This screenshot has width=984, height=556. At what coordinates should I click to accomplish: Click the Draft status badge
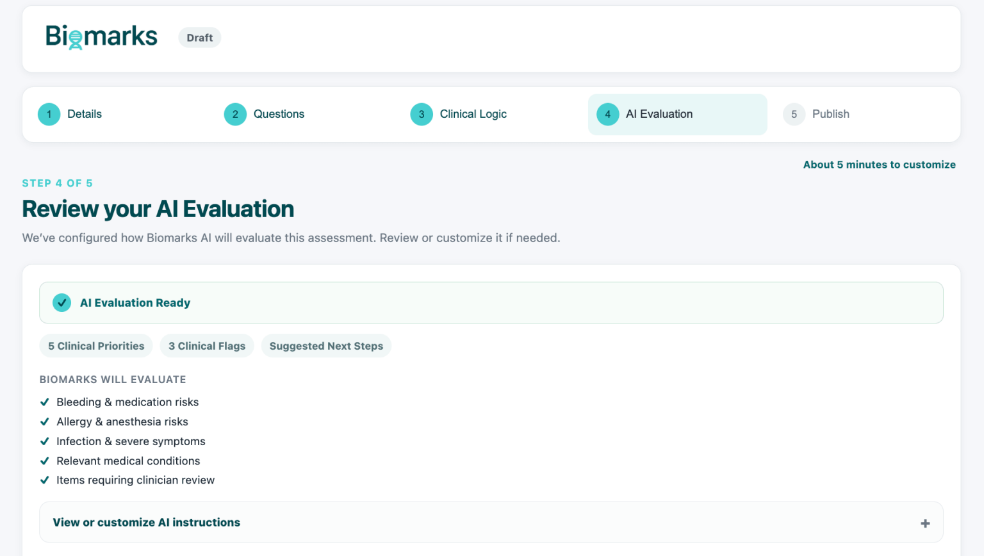coord(200,38)
